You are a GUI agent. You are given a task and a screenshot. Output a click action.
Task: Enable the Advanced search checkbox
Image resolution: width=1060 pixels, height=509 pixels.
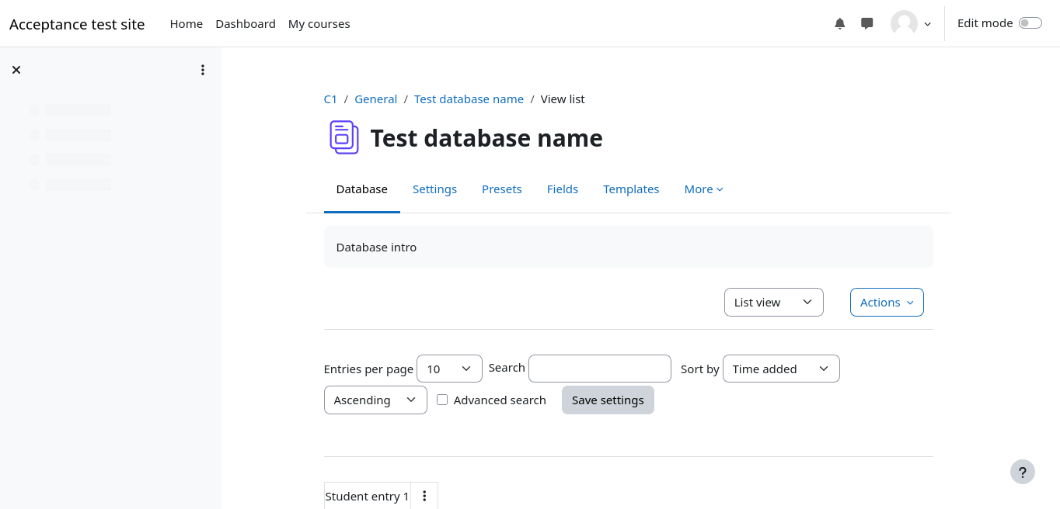442,400
